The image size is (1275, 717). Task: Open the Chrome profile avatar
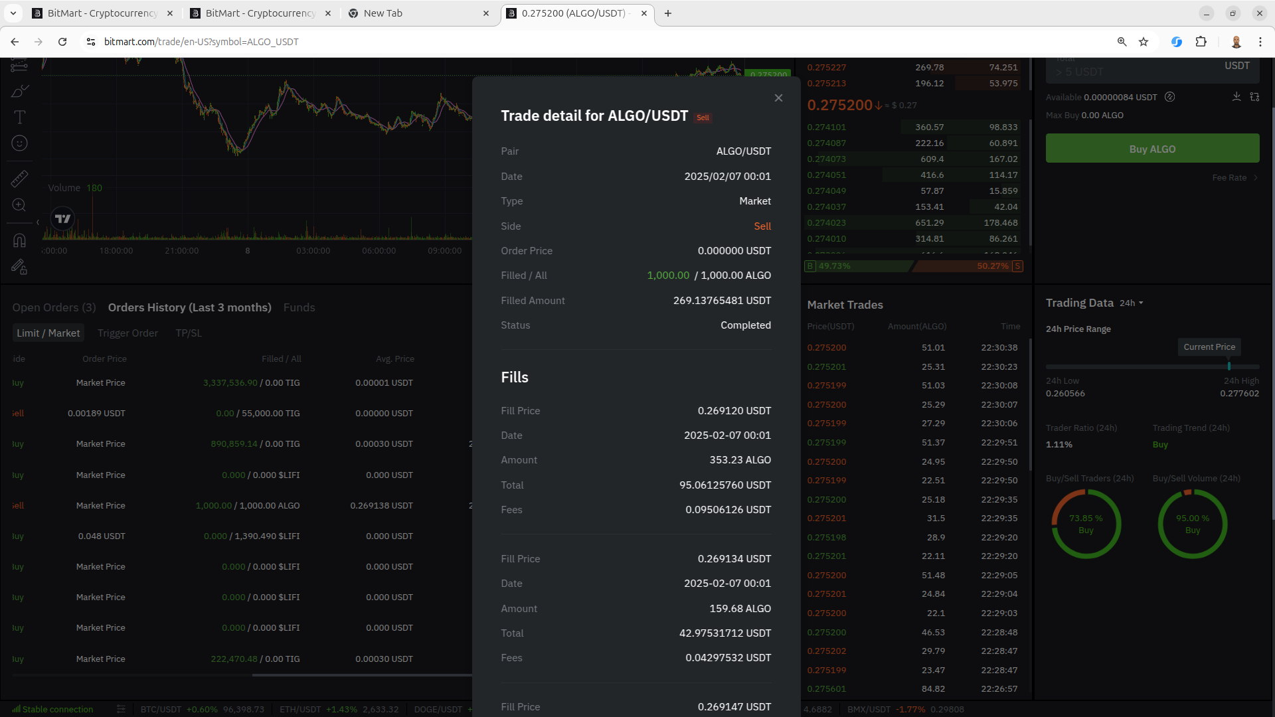[1236, 42]
